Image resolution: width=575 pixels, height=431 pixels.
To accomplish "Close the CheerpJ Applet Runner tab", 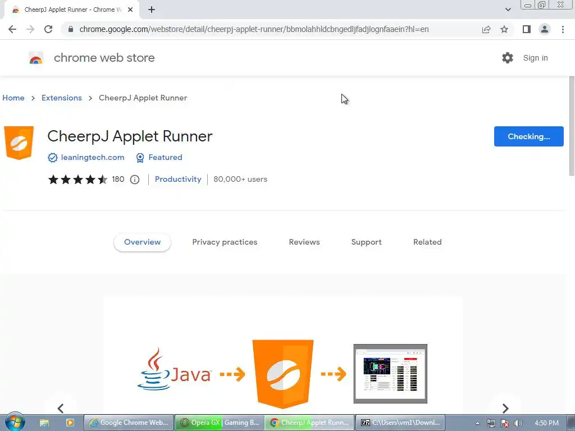I will coord(130,10).
